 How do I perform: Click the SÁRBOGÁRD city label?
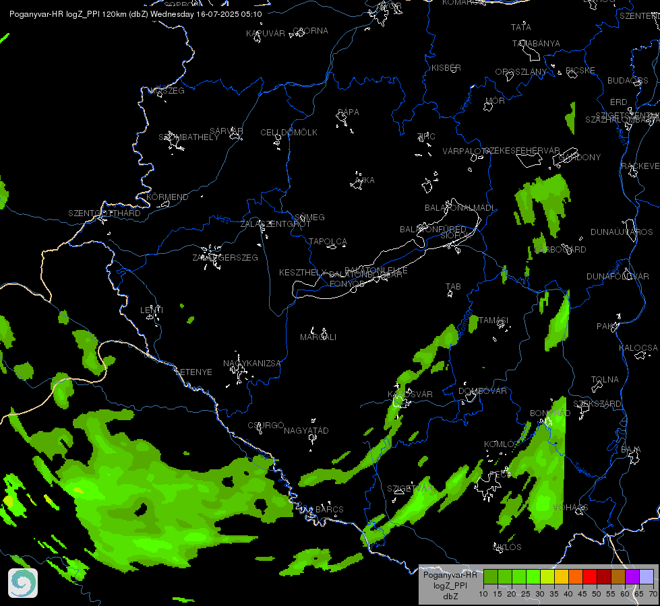[x=560, y=250]
